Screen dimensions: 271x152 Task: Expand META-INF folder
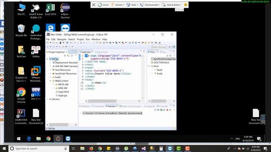pyautogui.click(x=54, y=84)
